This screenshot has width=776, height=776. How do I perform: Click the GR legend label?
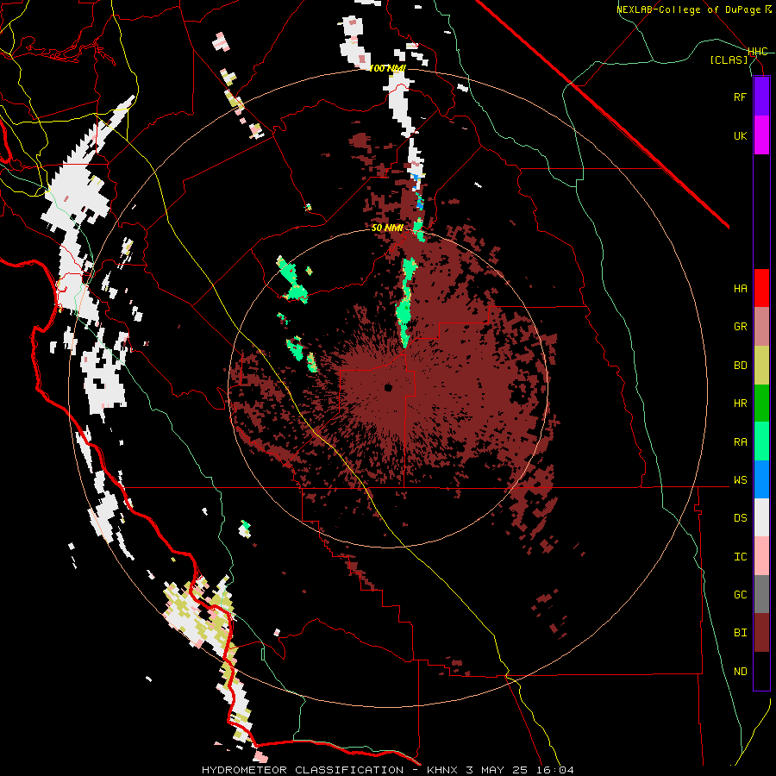[740, 327]
